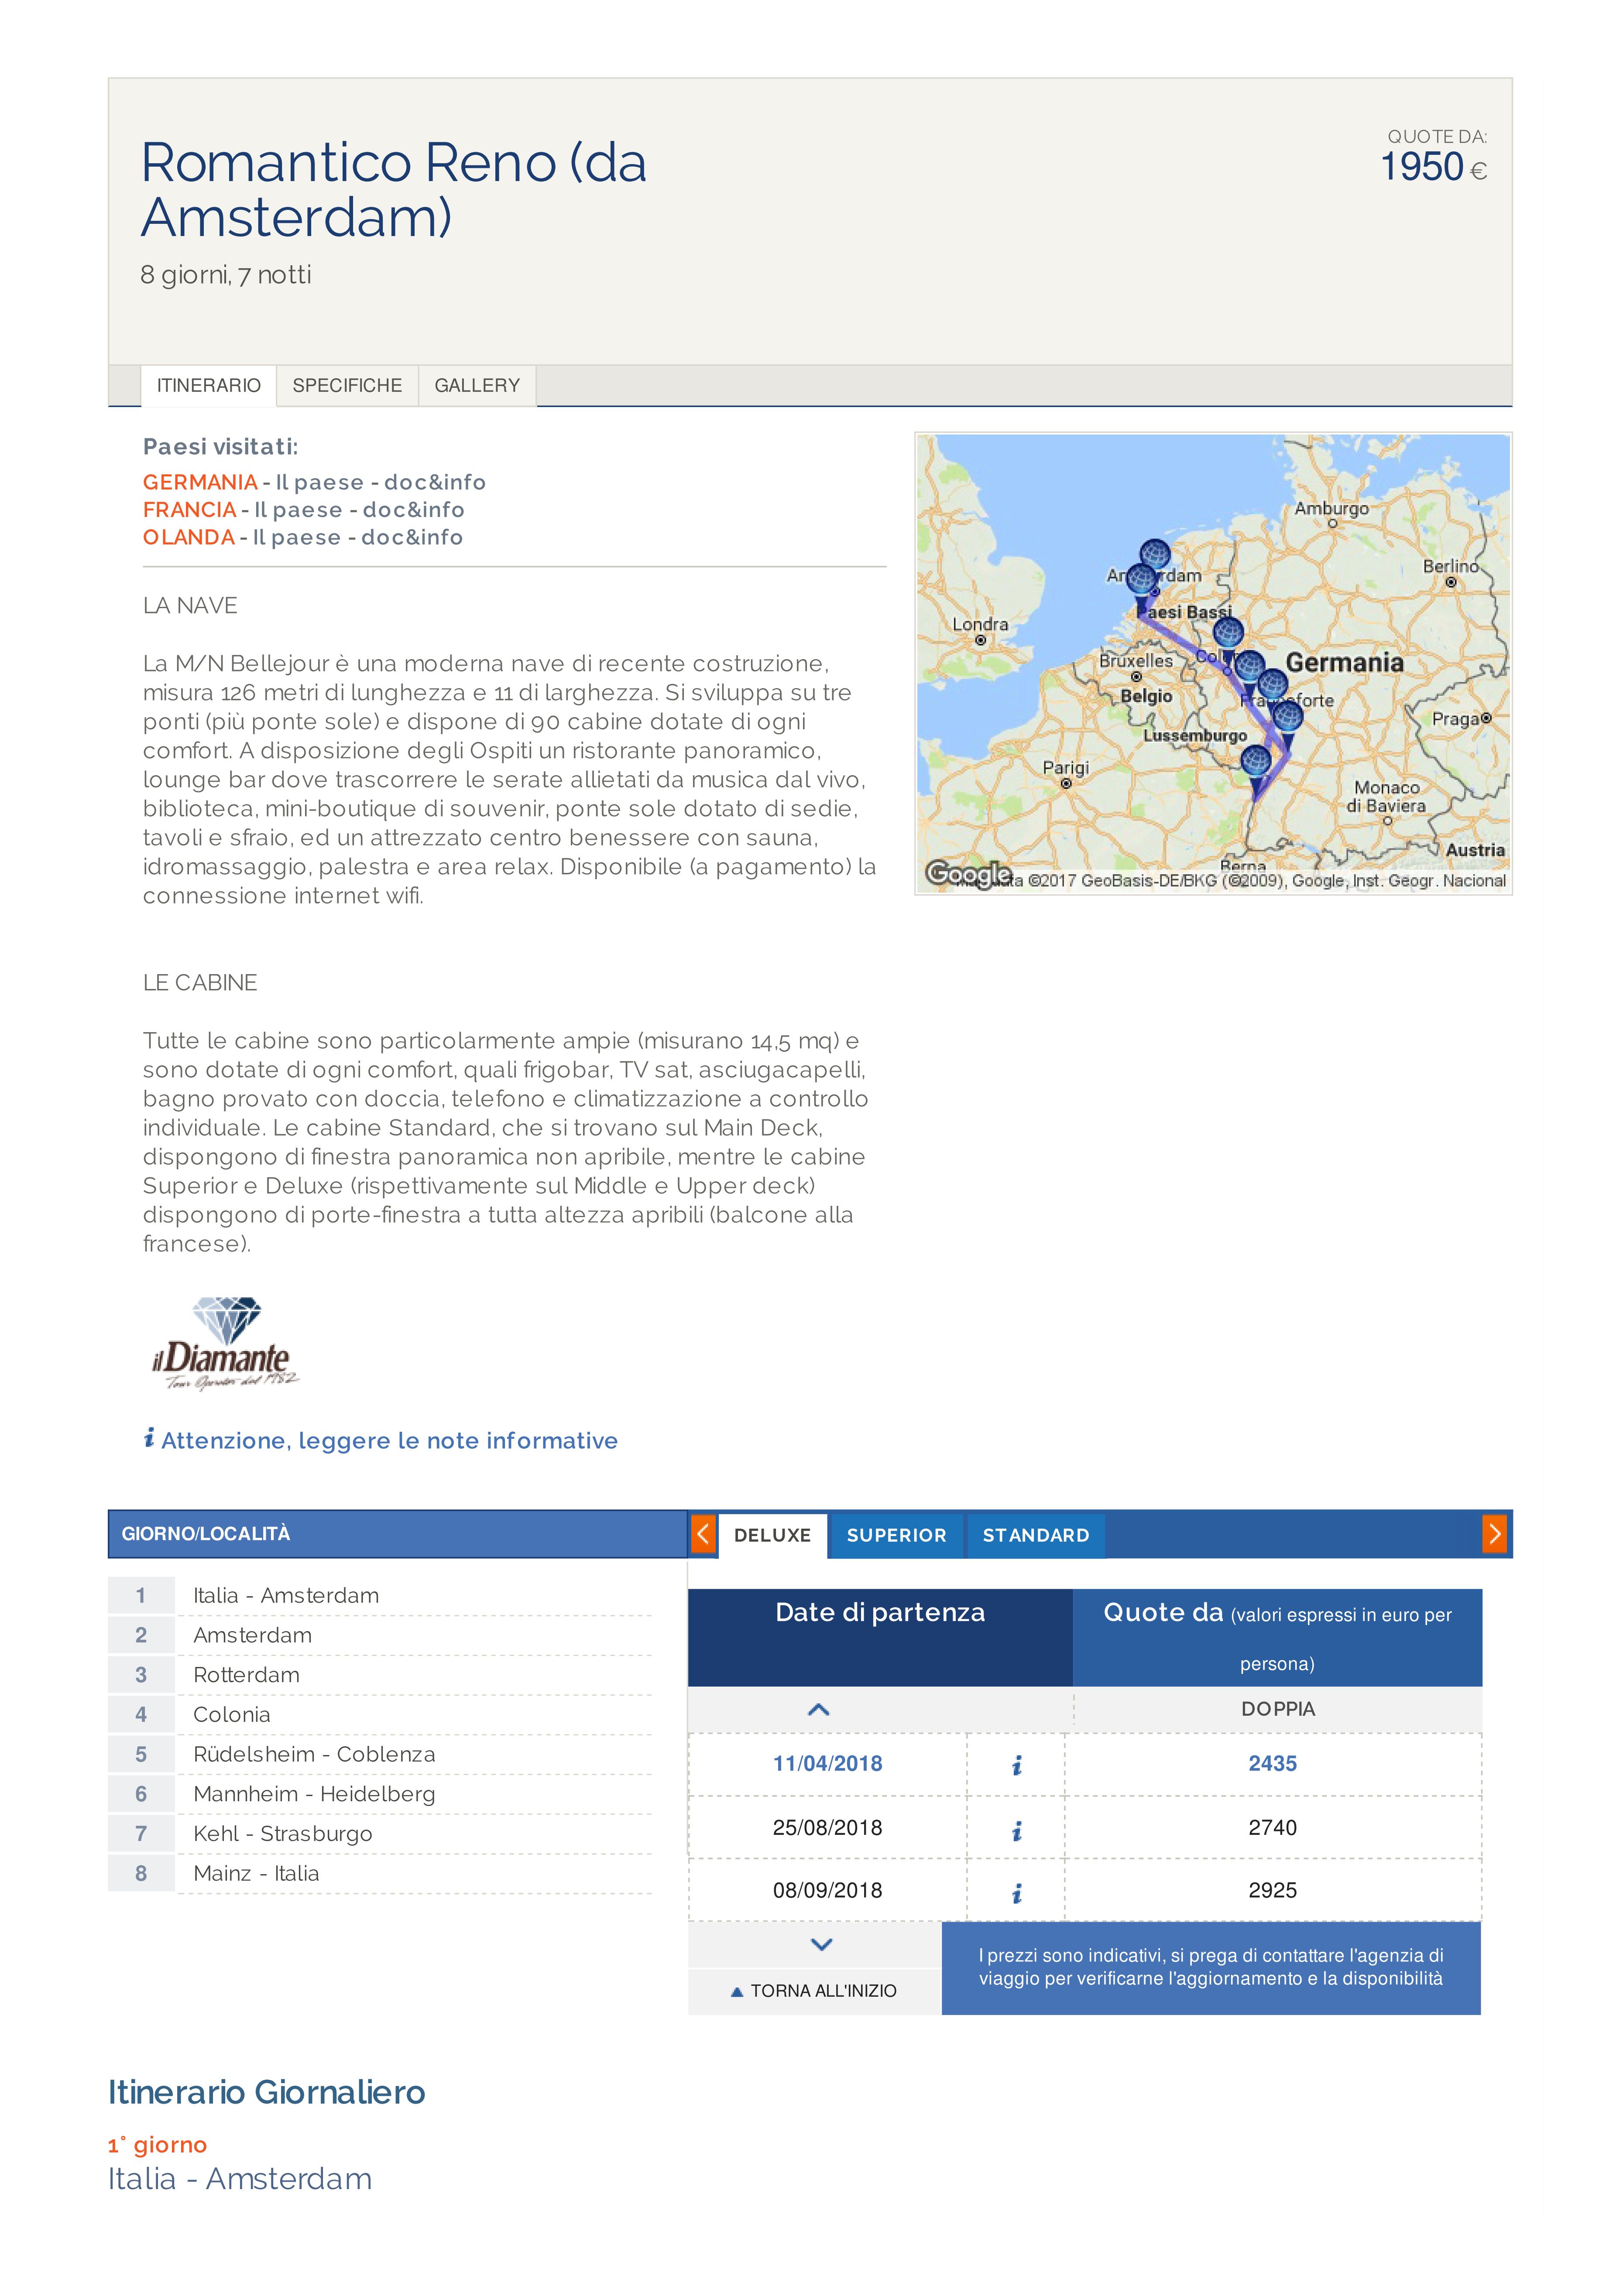Open the GALLERY tab
This screenshot has width=1623, height=2296.
click(x=477, y=386)
